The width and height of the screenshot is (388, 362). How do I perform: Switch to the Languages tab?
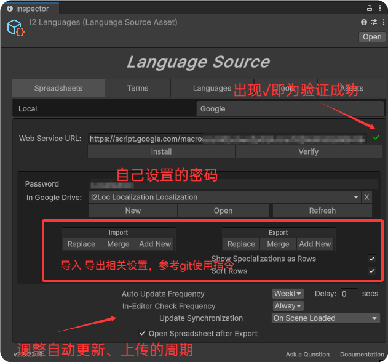click(x=212, y=88)
